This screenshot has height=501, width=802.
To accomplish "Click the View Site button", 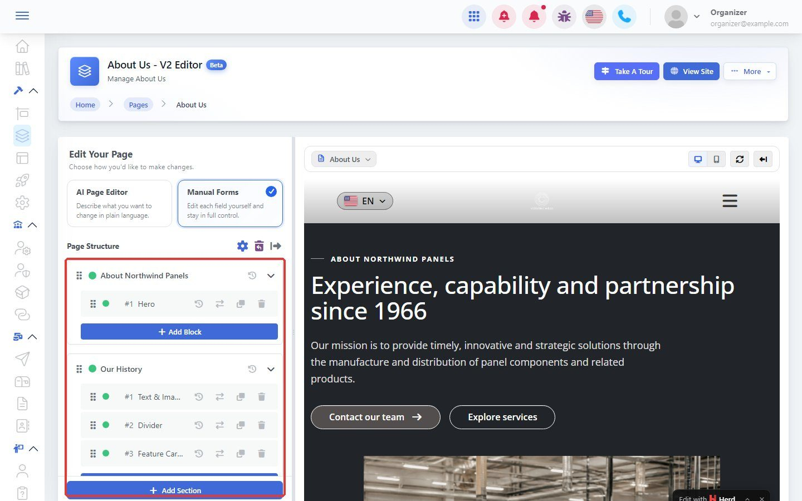I will click(x=692, y=71).
